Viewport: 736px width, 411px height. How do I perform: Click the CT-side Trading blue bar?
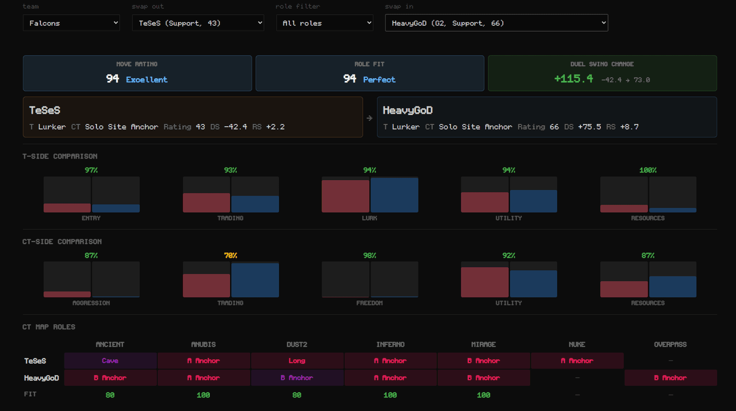255,280
